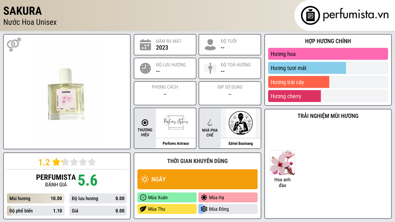Click the sillage icon for Độ toả hương
395x222 pixels.
210,68
